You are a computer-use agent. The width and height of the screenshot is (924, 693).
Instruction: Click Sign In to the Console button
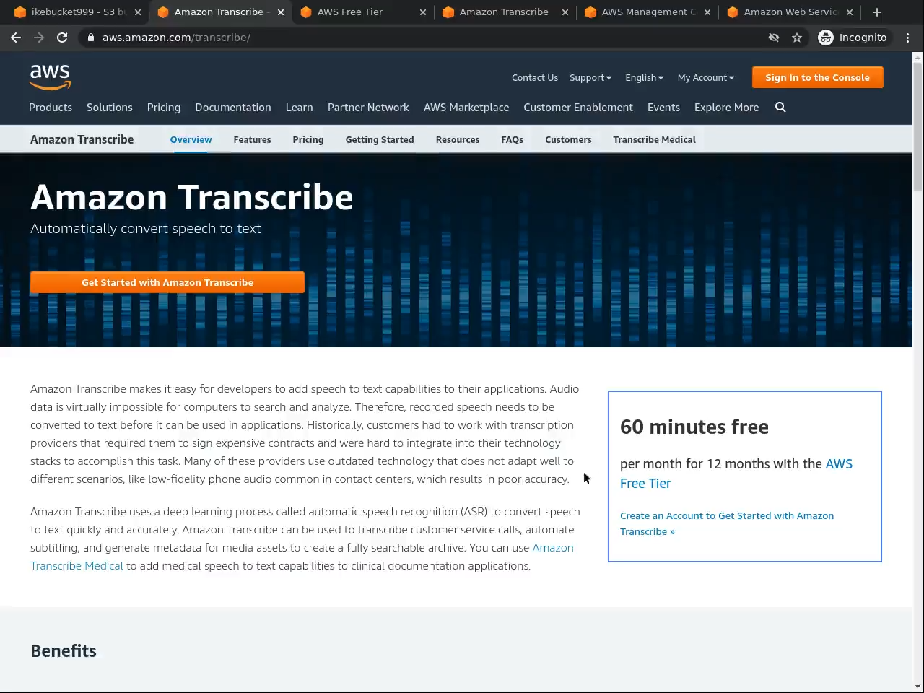[817, 77]
